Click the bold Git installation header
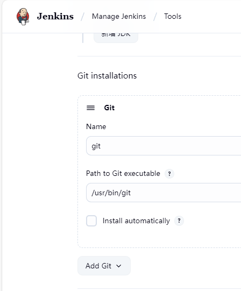Viewport: 241px width, 291px height. coord(109,108)
